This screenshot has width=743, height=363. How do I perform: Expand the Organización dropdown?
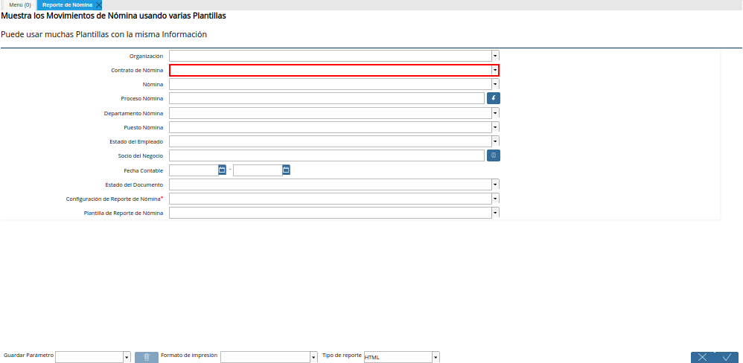click(495, 56)
